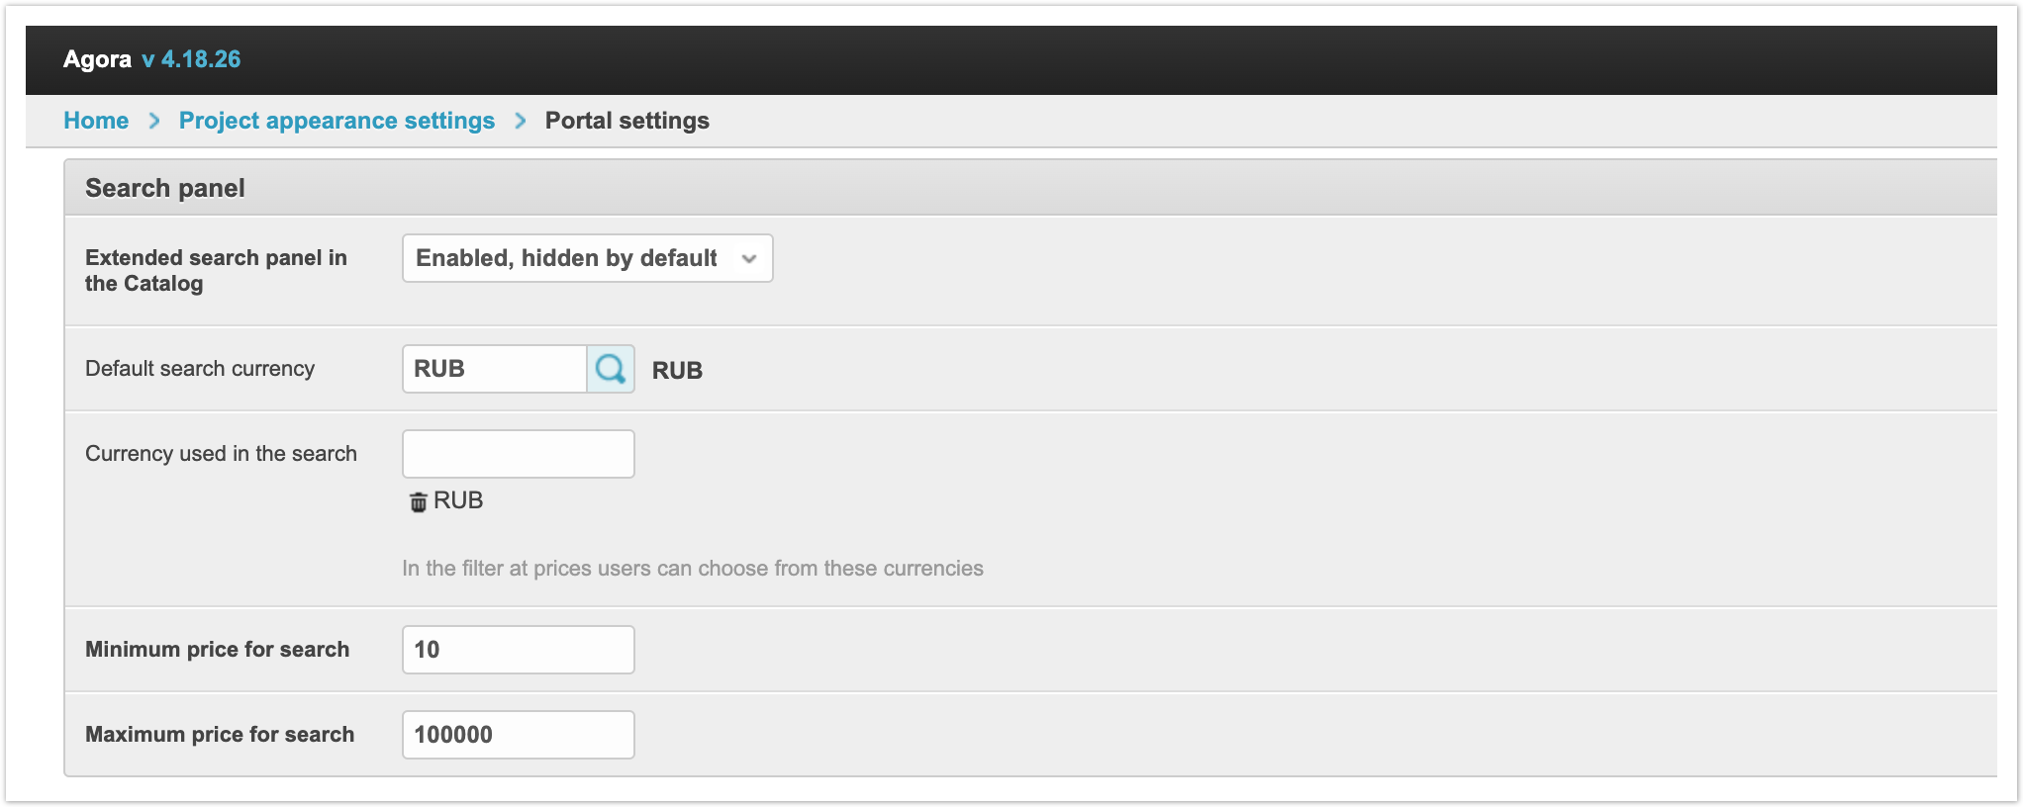The width and height of the screenshot is (2023, 807).
Task: Click the Agora title in the header
Action: click(97, 59)
